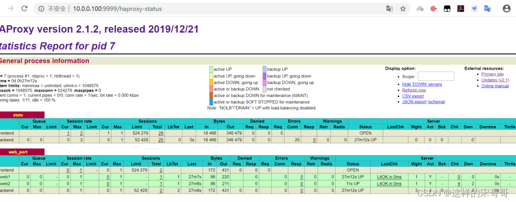
Task: Click the Statistics Report for pid 7 heading
Action: tap(57, 46)
